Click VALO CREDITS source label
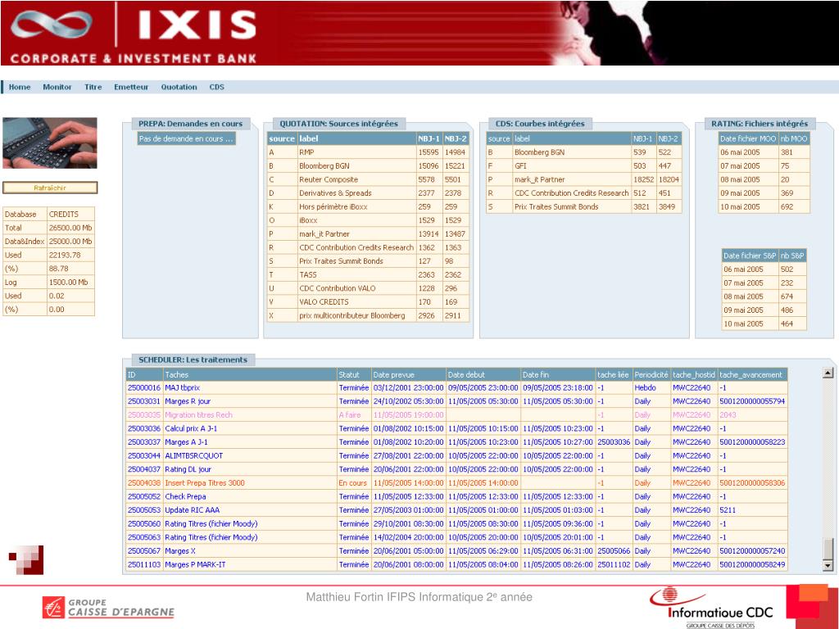The height and width of the screenshot is (629, 839). point(324,302)
